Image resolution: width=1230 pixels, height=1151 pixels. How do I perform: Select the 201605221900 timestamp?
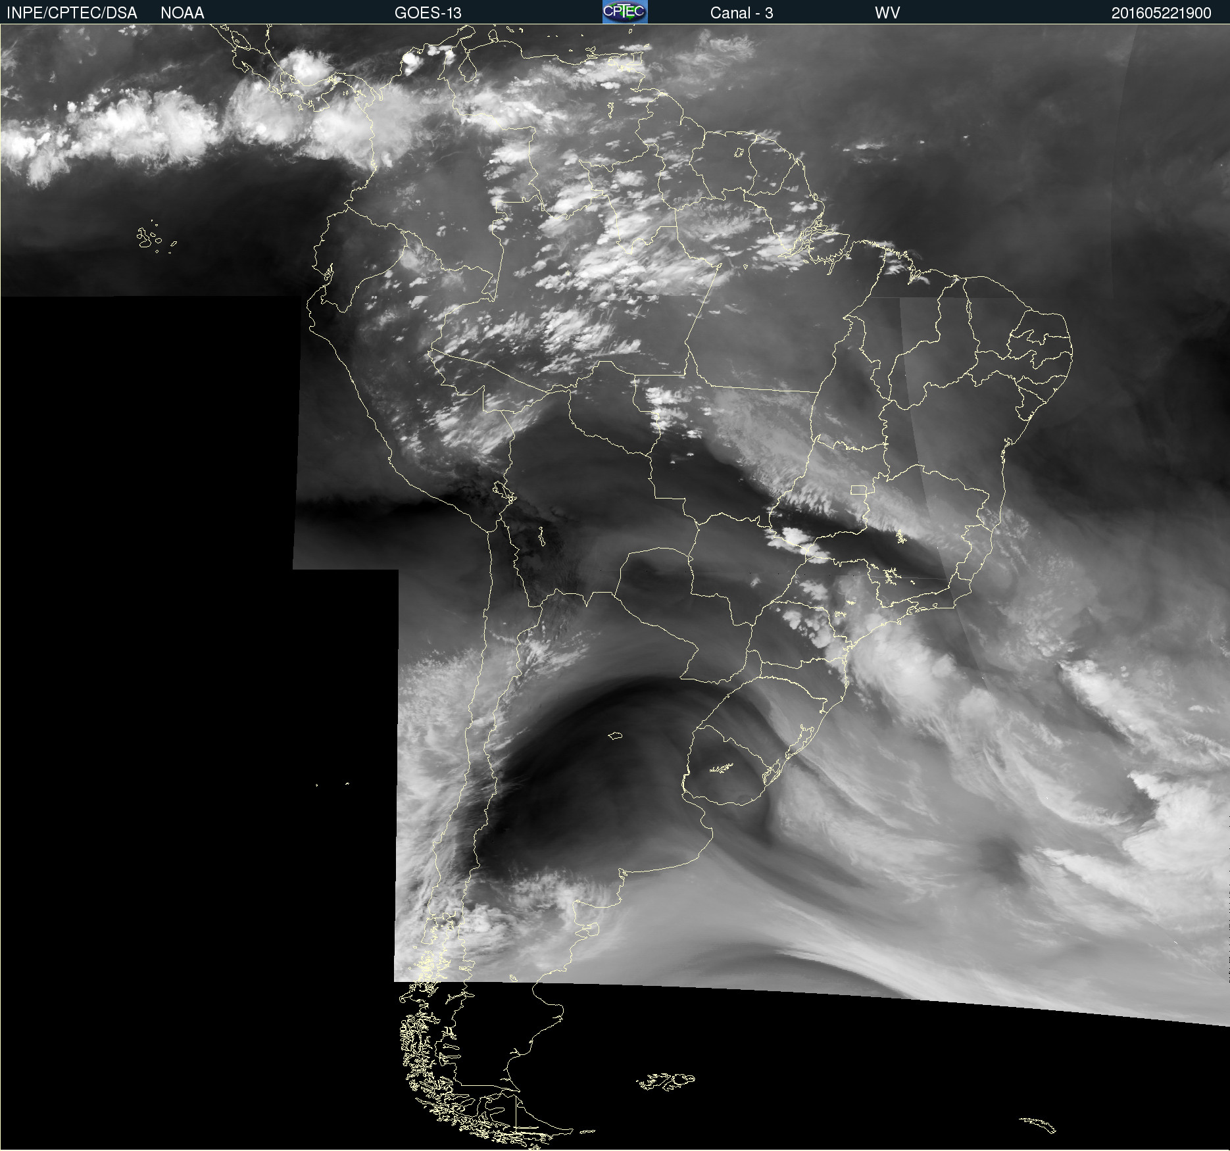pos(1161,13)
